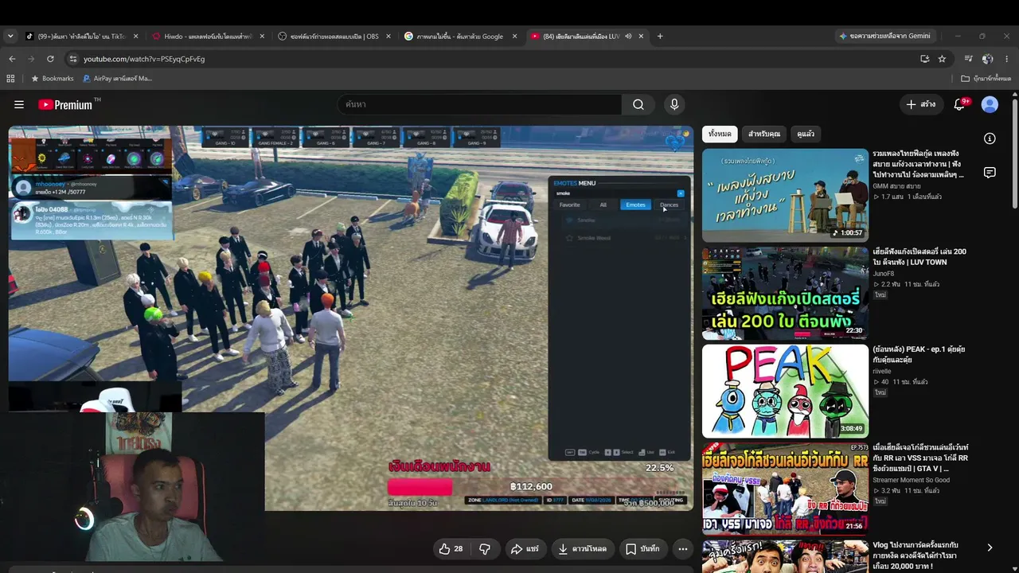
Task: Select the ทั้งหมด filter chip
Action: [x=720, y=134]
